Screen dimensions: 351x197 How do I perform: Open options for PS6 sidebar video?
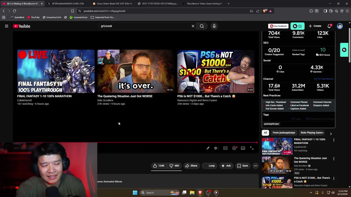click(x=334, y=178)
